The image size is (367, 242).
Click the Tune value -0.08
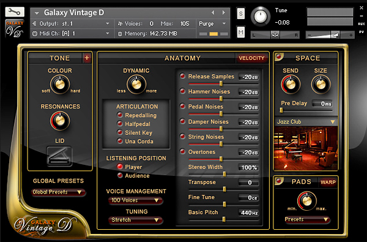click(282, 23)
